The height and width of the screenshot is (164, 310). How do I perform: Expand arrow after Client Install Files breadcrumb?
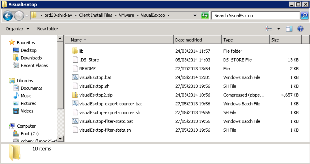click(116, 16)
